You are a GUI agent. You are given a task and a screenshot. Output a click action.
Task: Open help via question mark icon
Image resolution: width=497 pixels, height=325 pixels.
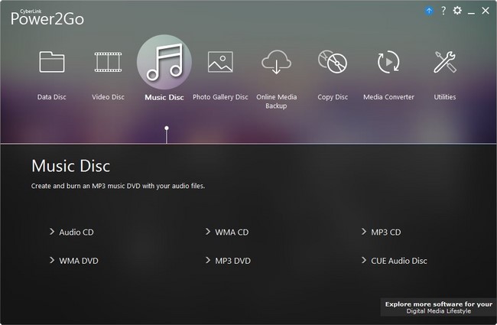click(x=443, y=11)
